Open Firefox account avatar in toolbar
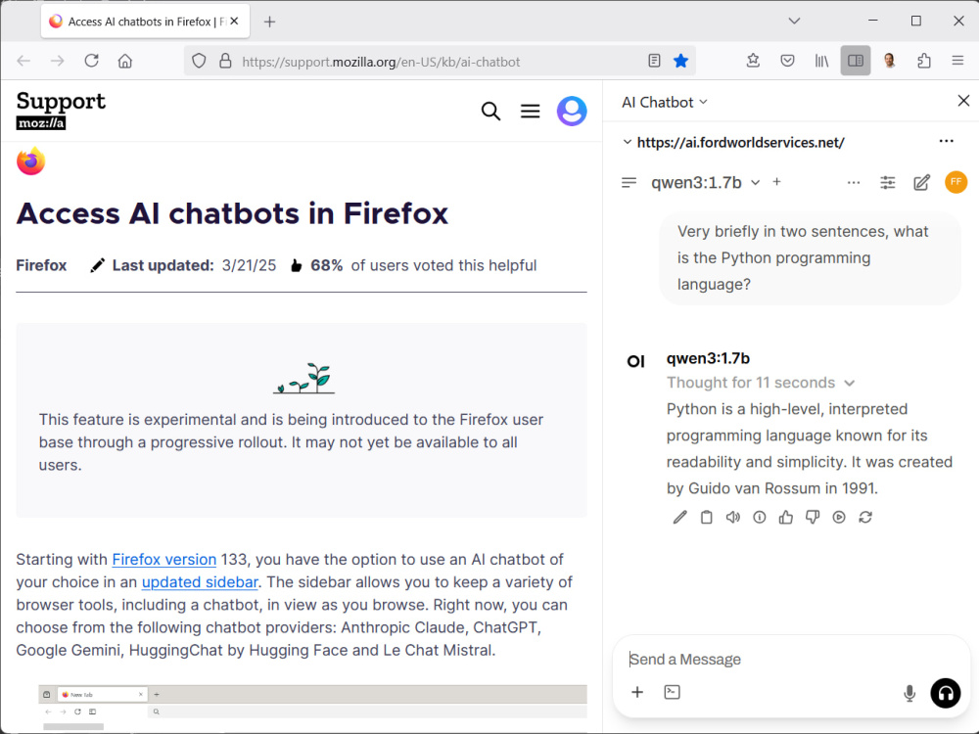The image size is (979, 734). [890, 61]
